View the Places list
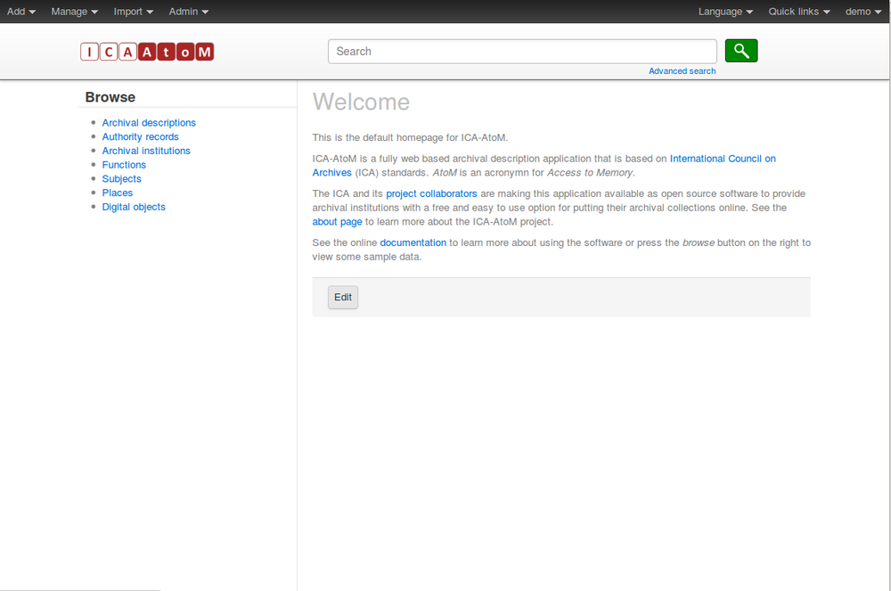This screenshot has height=591, width=891. point(118,193)
